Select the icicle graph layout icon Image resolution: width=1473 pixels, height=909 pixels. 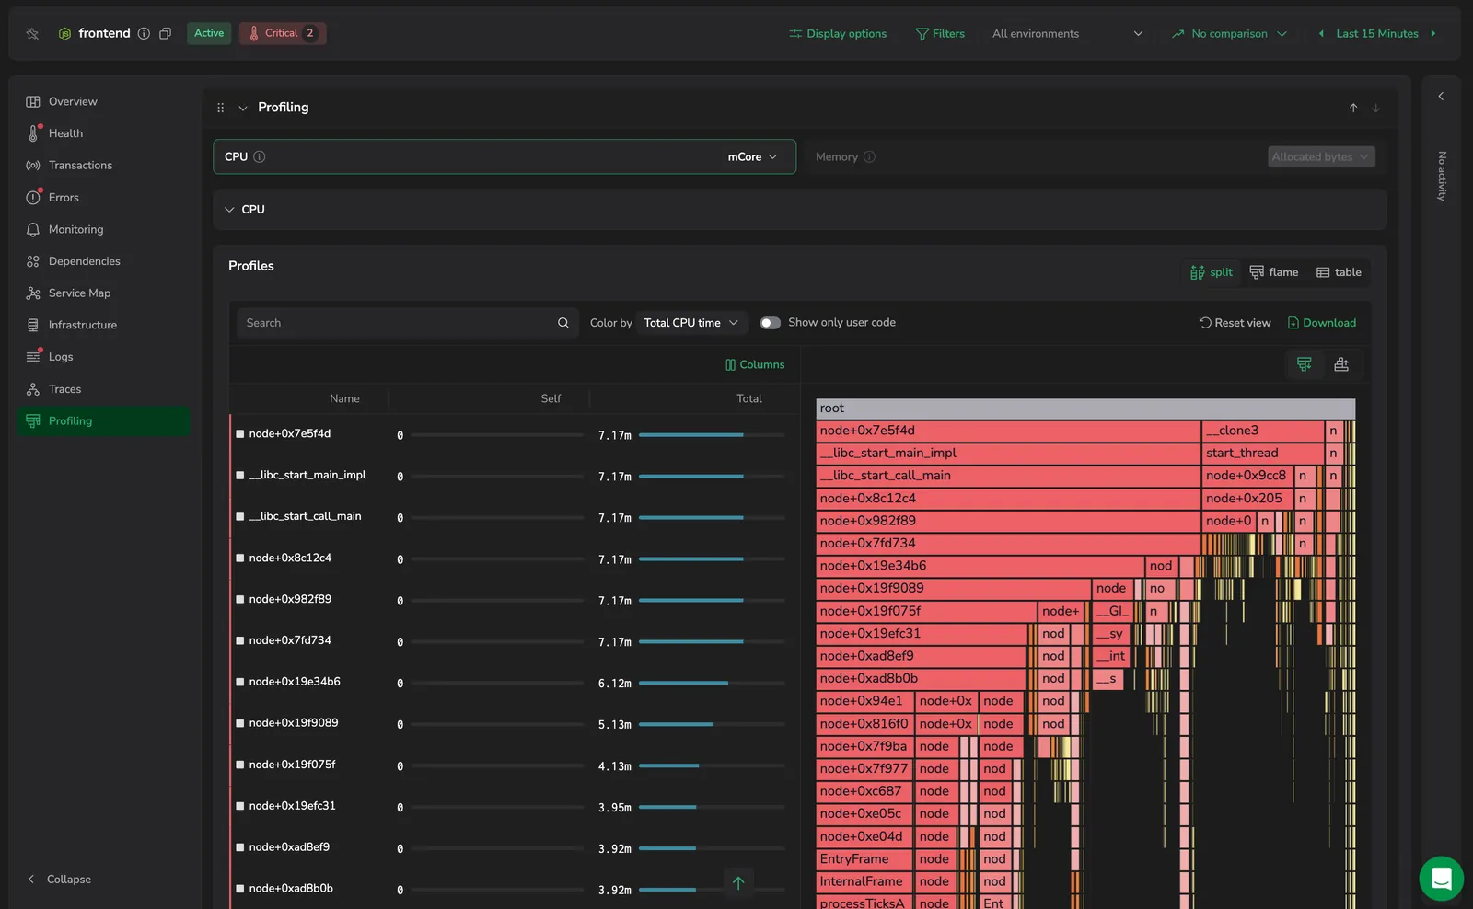click(1304, 364)
